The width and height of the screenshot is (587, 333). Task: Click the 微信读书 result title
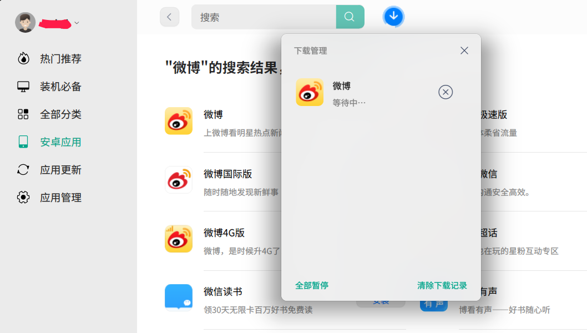223,291
